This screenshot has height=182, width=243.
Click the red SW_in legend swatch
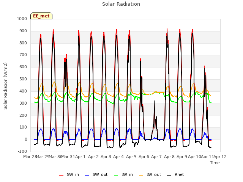point(62,175)
